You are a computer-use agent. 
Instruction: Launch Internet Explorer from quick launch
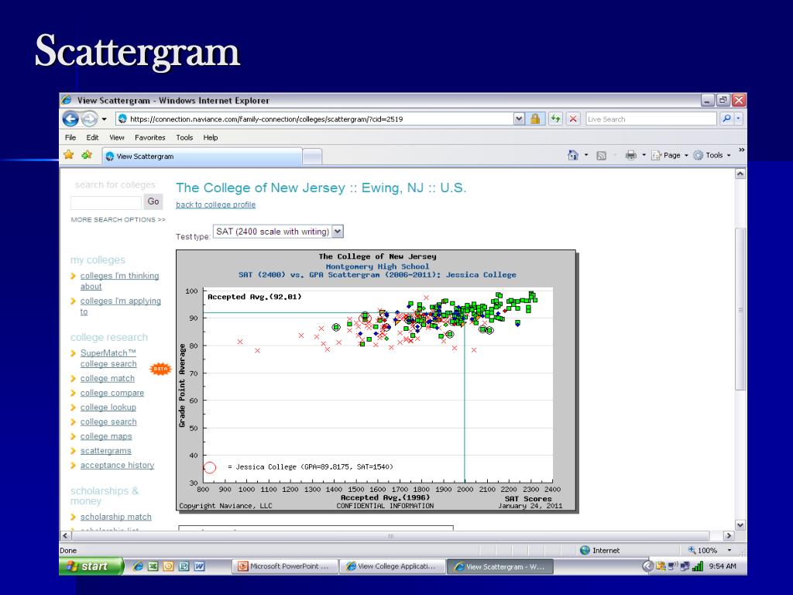pyautogui.click(x=138, y=566)
